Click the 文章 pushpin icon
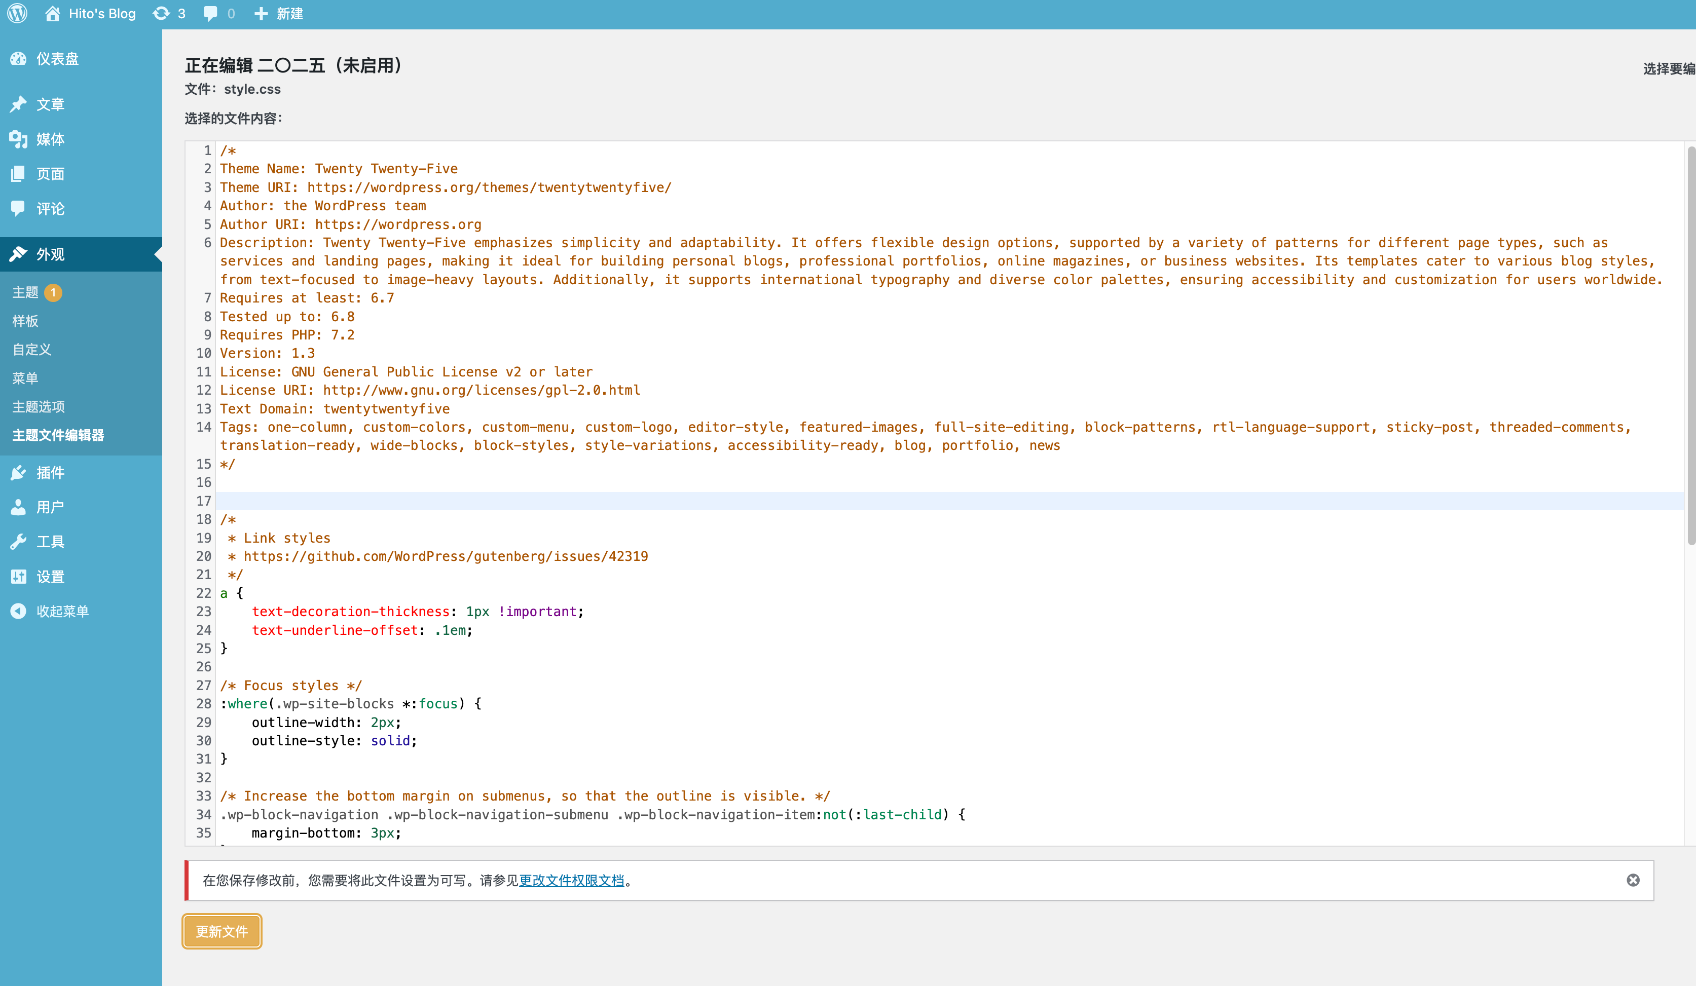Screen dimensions: 1696x986 click(18, 104)
